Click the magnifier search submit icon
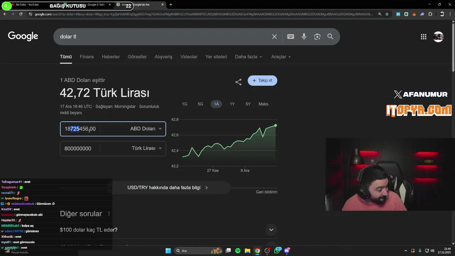455x256 pixels. pyautogui.click(x=330, y=37)
